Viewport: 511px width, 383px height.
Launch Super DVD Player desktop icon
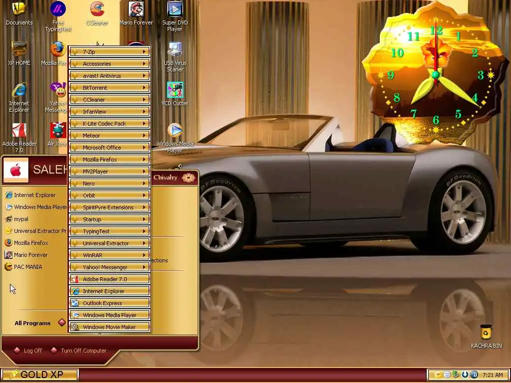click(x=175, y=16)
